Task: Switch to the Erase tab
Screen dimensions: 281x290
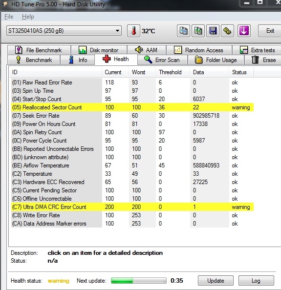Action: click(x=263, y=60)
